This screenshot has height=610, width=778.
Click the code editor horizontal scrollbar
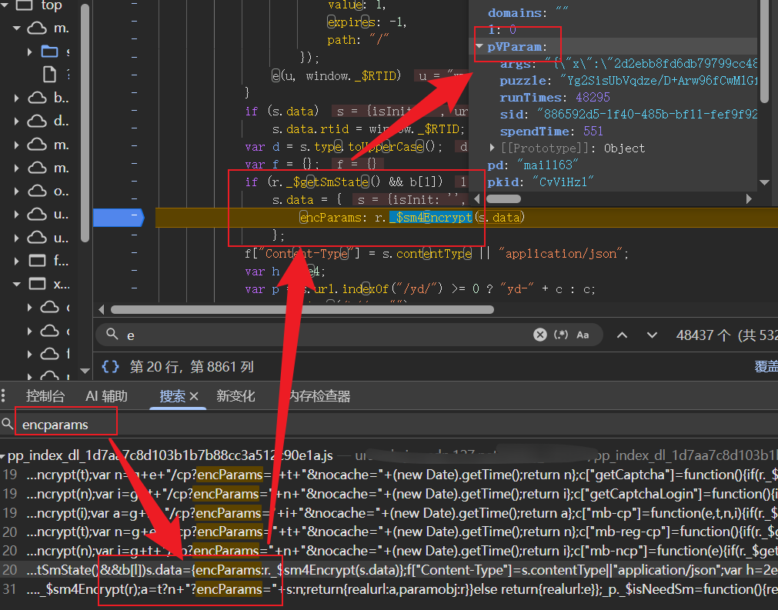pos(302,309)
